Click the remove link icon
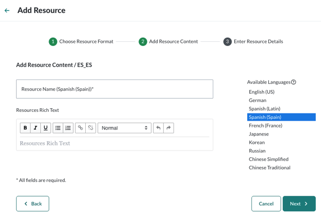Image resolution: width=321 pixels, height=217 pixels. (x=90, y=128)
